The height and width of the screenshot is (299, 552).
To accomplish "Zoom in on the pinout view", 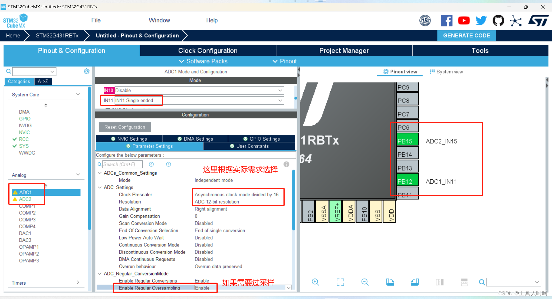I will (315, 282).
